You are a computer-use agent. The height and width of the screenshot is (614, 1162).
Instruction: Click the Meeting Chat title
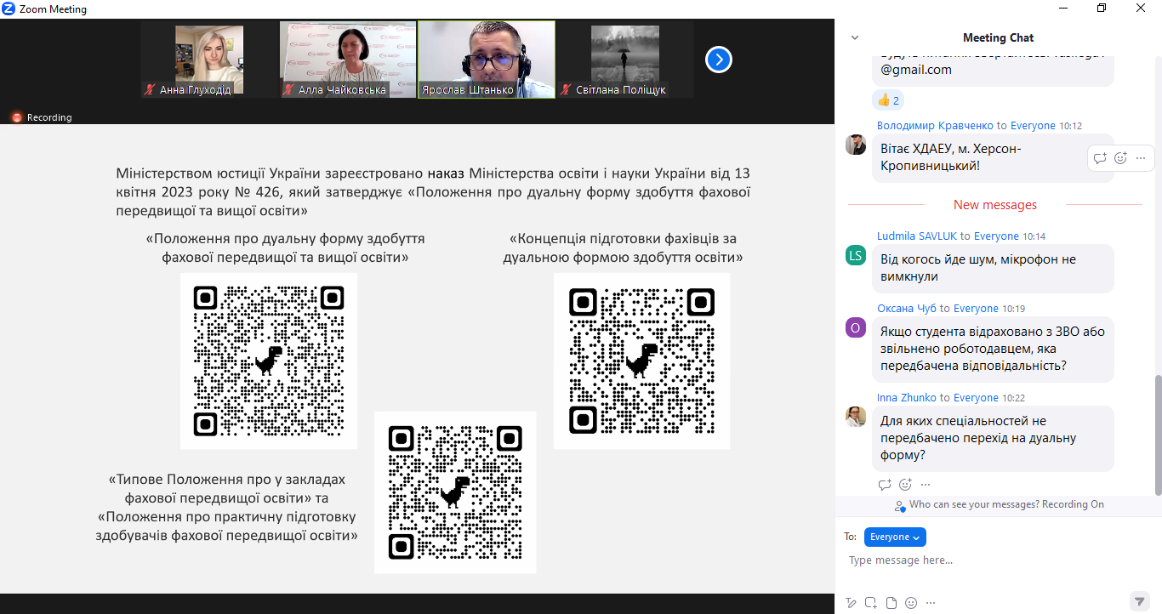coord(998,37)
